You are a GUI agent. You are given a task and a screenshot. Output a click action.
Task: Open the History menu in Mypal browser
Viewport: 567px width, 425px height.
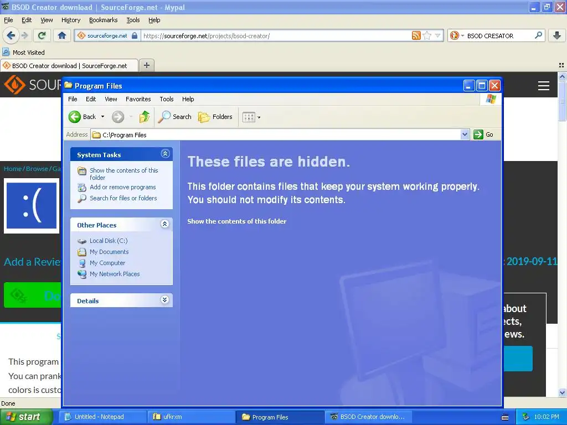(x=71, y=20)
